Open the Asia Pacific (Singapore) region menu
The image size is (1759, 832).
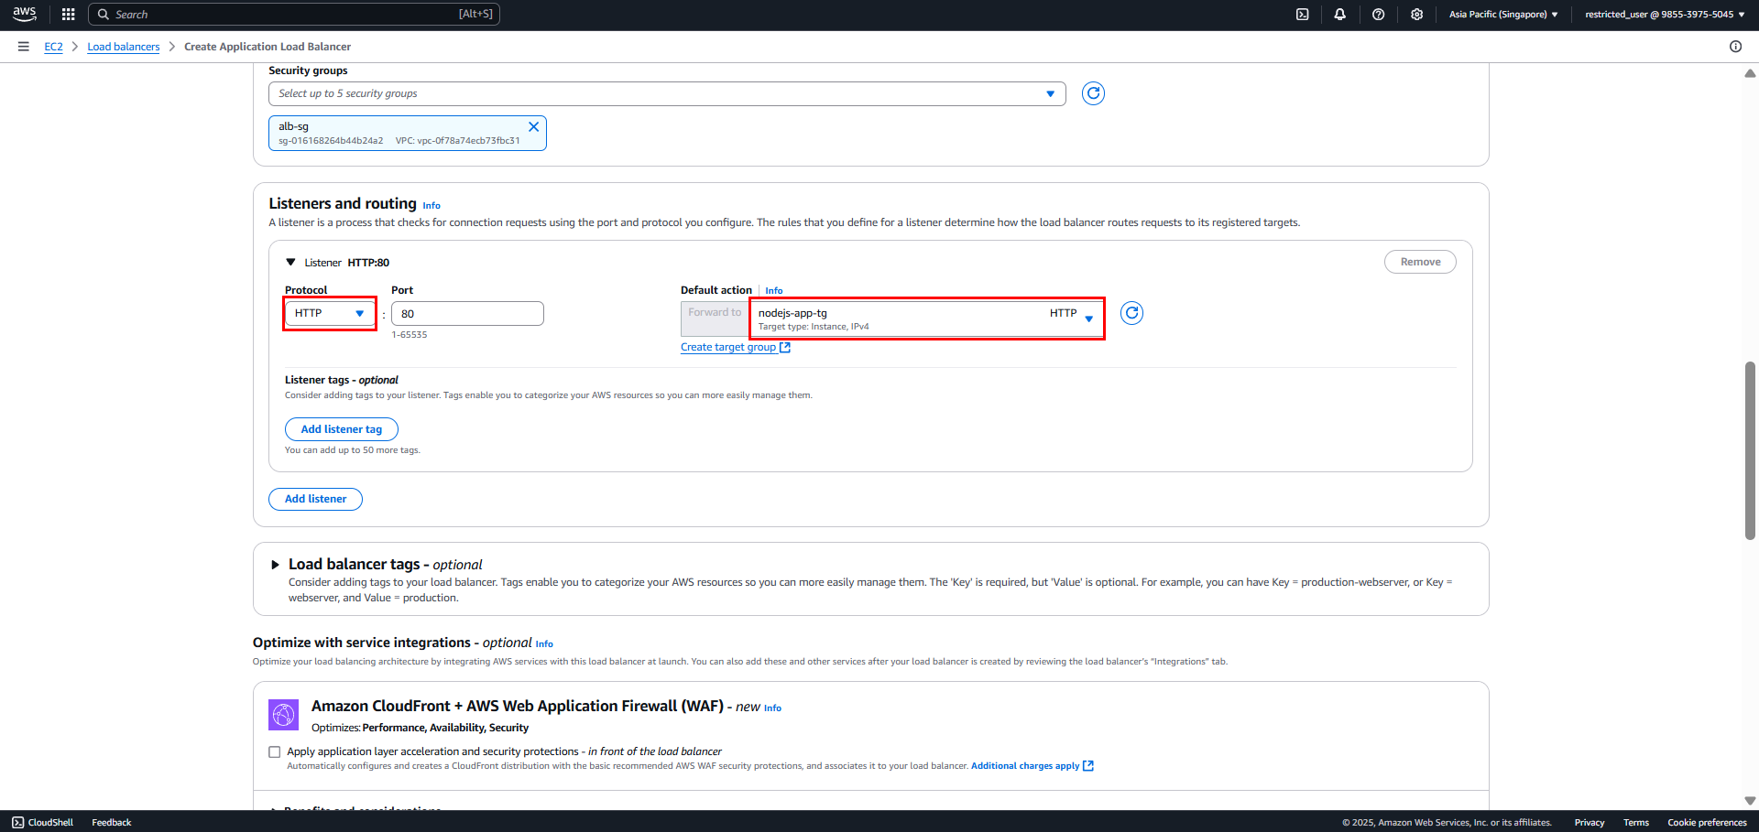click(x=1502, y=14)
